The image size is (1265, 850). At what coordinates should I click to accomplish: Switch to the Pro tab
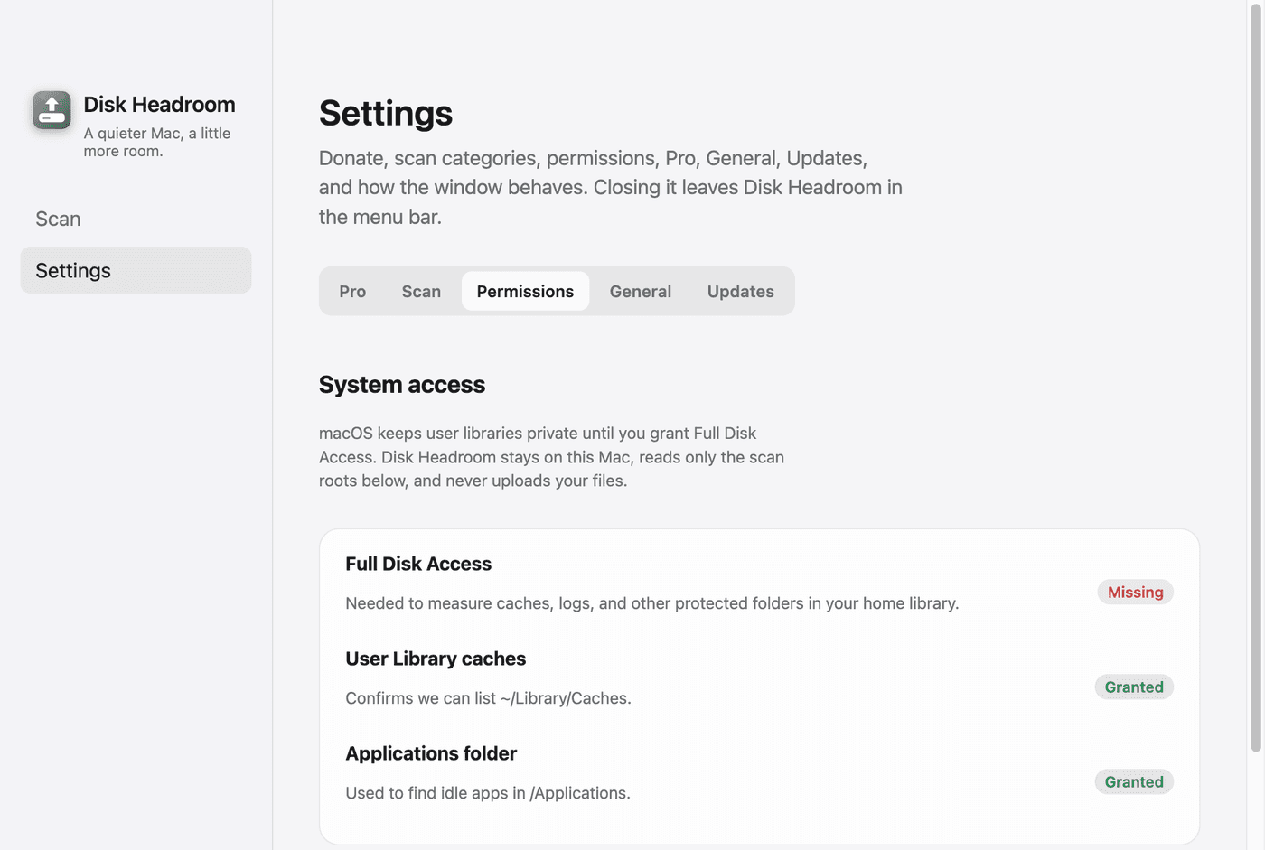352,291
